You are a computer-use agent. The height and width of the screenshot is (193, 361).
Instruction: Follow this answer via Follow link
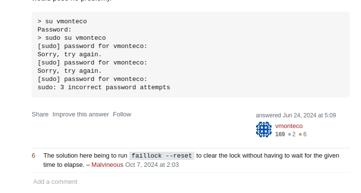point(122,114)
